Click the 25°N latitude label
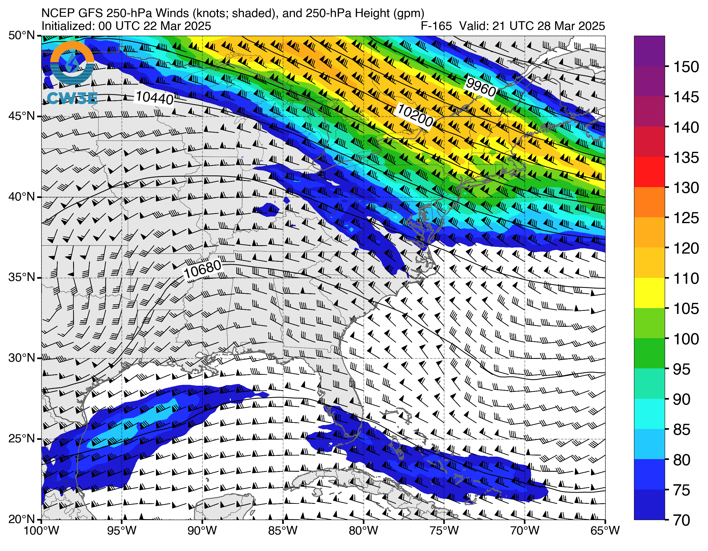 21,439
